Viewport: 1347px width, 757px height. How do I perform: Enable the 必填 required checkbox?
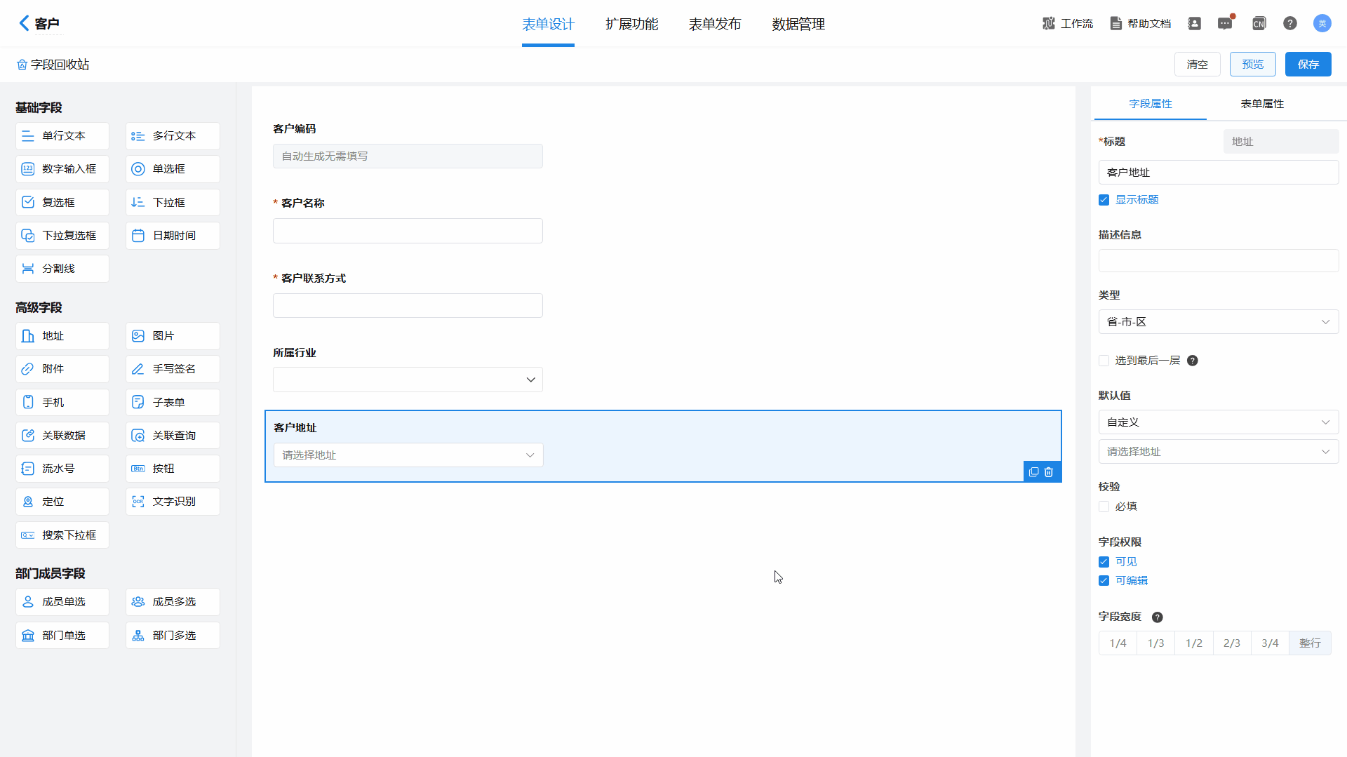(x=1104, y=507)
